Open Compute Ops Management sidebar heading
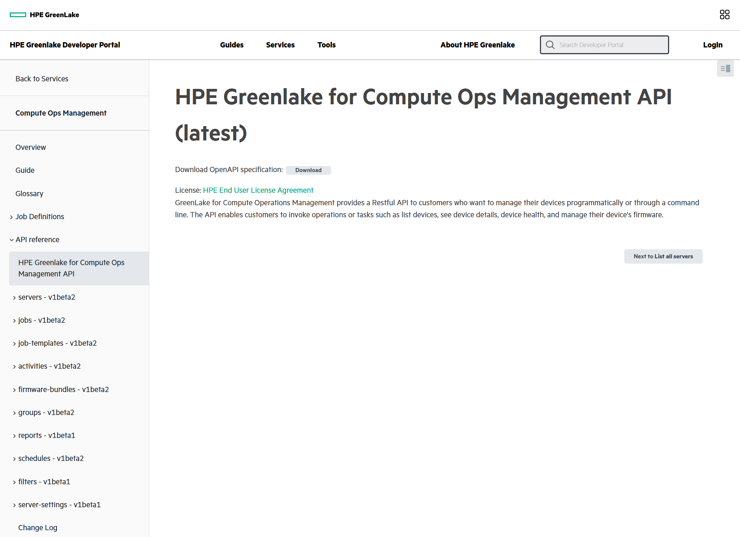 pyautogui.click(x=61, y=113)
